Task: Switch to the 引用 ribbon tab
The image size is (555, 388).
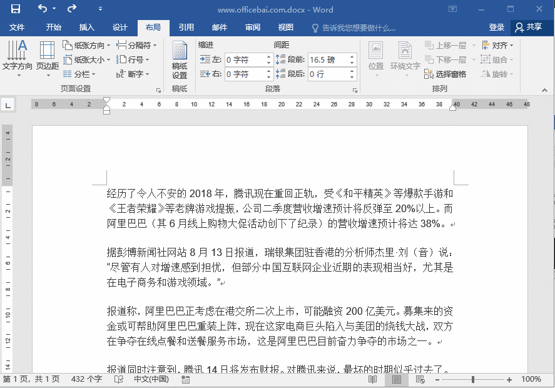Action: pos(186,28)
